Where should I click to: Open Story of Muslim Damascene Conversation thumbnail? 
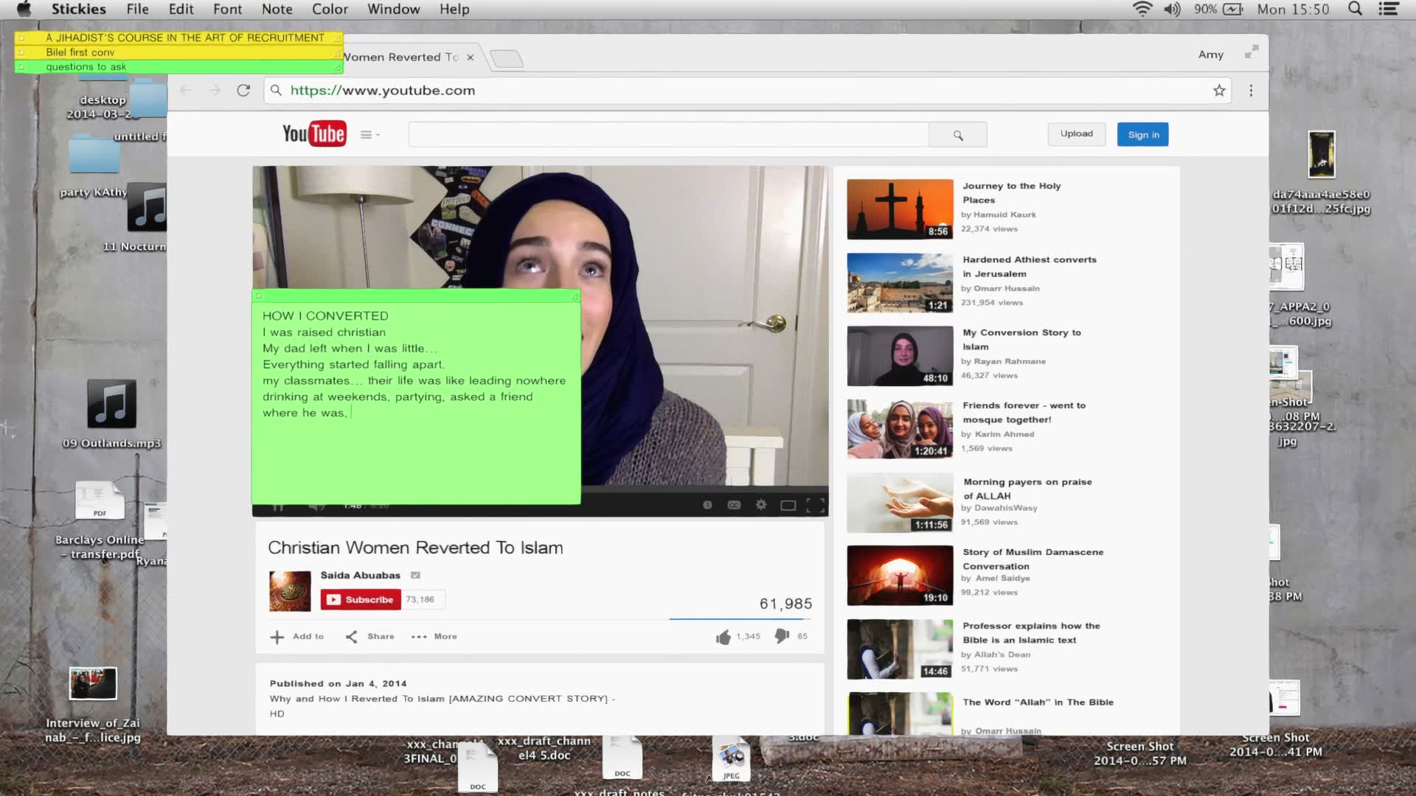(900, 576)
